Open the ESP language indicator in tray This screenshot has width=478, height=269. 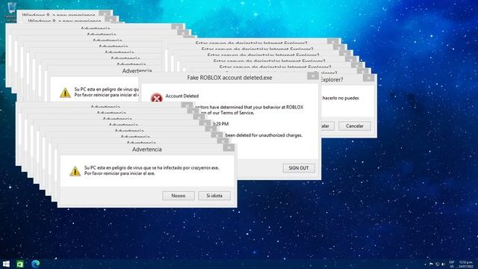click(451, 264)
